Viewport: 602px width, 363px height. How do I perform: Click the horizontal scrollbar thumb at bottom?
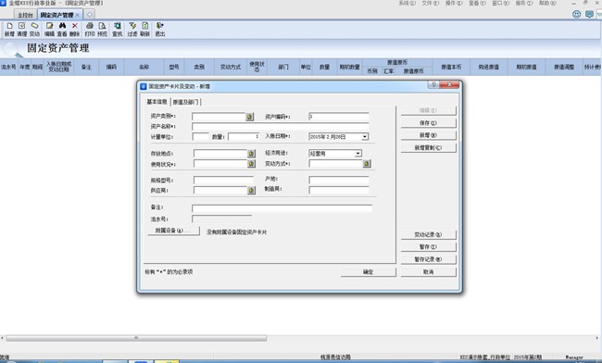click(x=136, y=338)
